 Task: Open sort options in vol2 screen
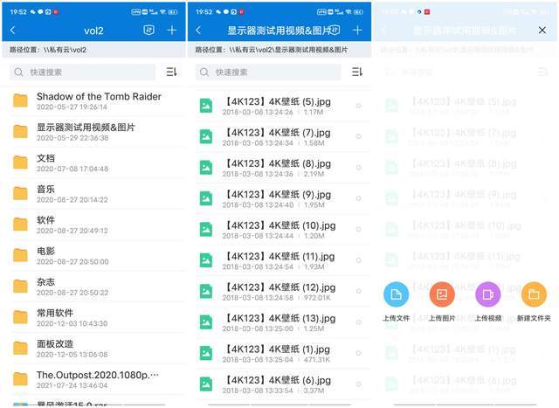[171, 72]
